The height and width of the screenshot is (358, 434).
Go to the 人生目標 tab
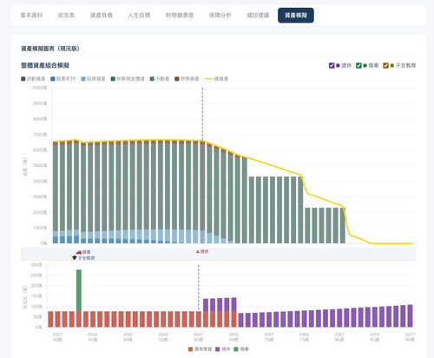point(139,16)
